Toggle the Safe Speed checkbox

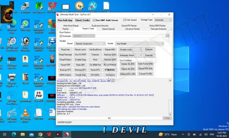[125, 20]
